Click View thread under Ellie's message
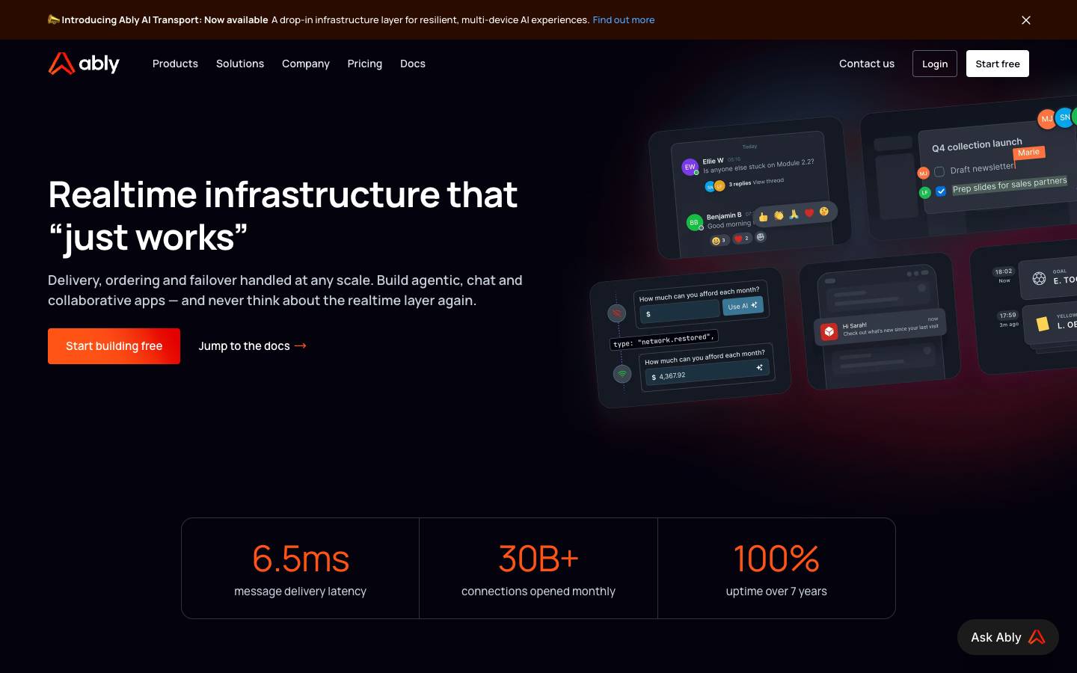 point(769,181)
